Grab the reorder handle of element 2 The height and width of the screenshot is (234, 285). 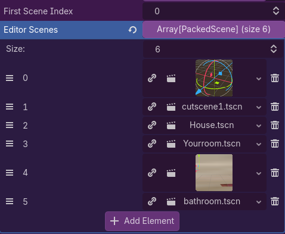[10, 125]
